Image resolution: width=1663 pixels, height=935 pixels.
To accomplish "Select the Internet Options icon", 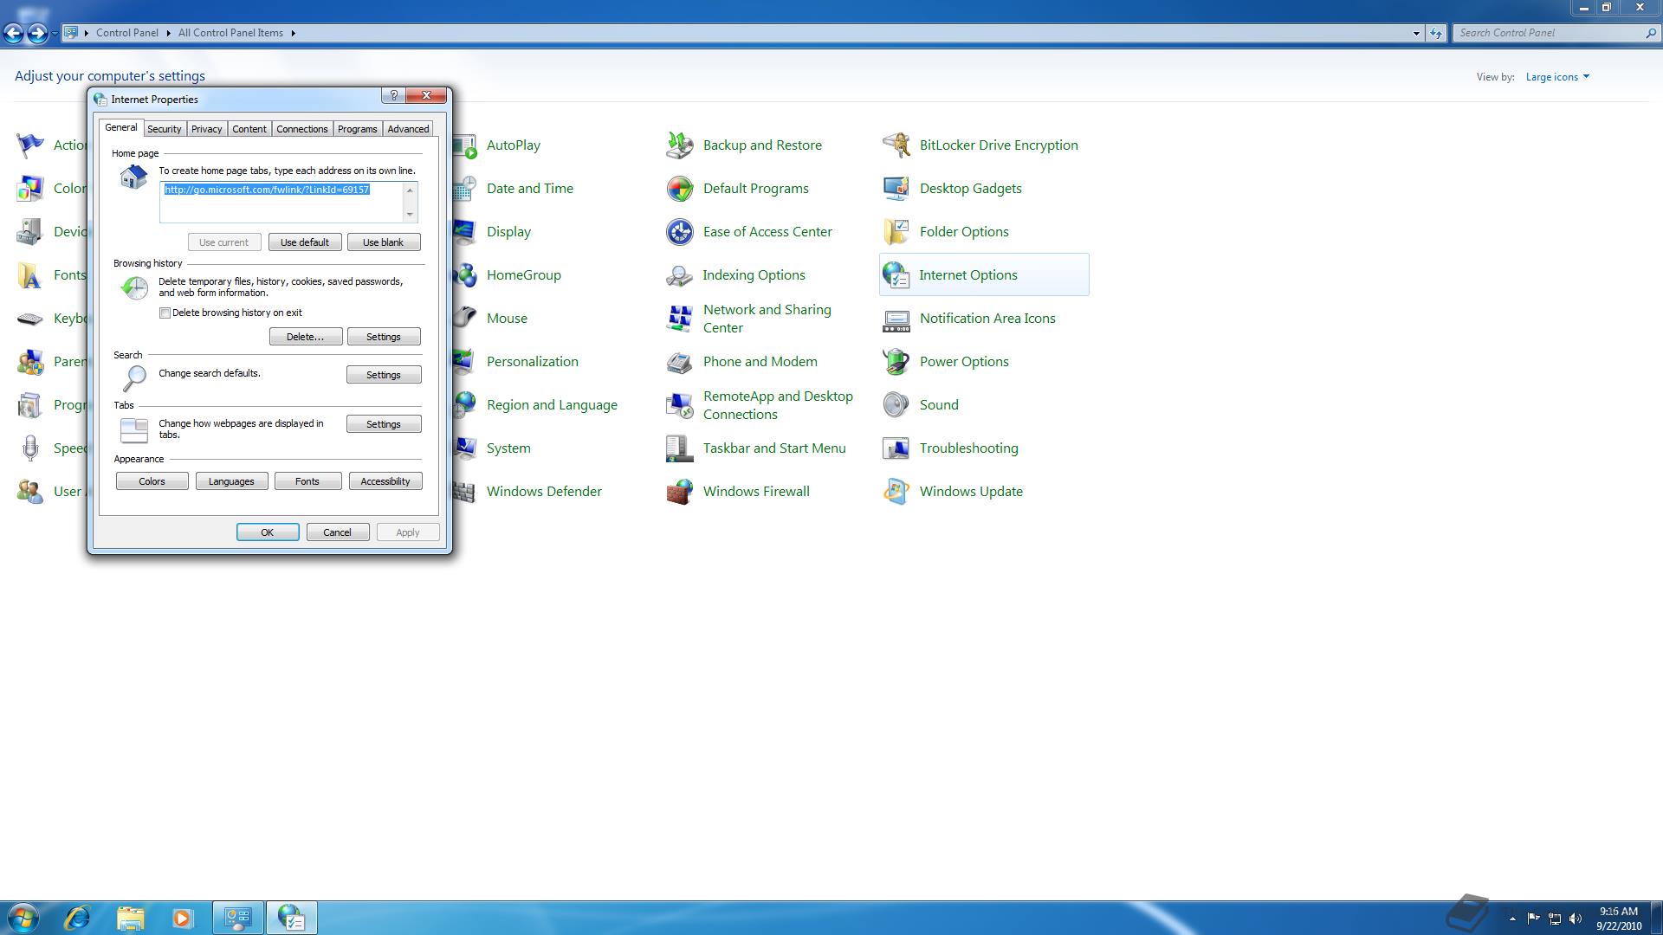I will click(x=896, y=275).
